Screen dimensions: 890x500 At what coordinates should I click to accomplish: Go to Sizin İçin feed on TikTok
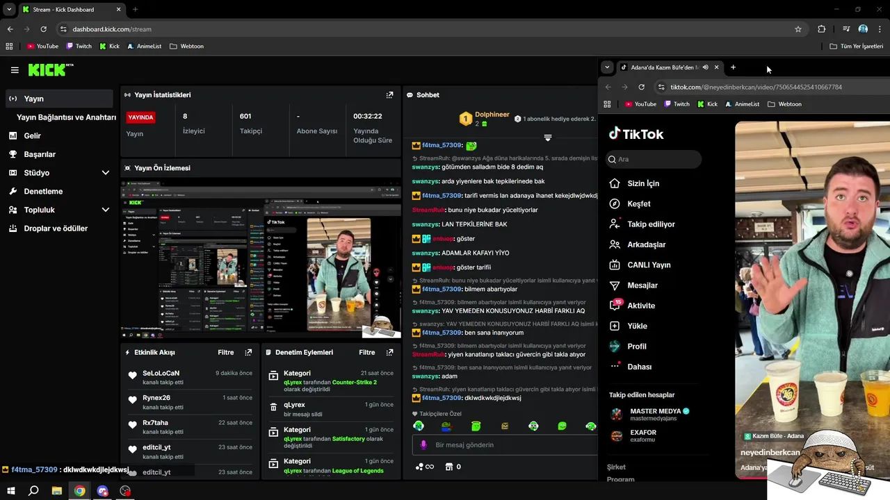click(x=634, y=183)
